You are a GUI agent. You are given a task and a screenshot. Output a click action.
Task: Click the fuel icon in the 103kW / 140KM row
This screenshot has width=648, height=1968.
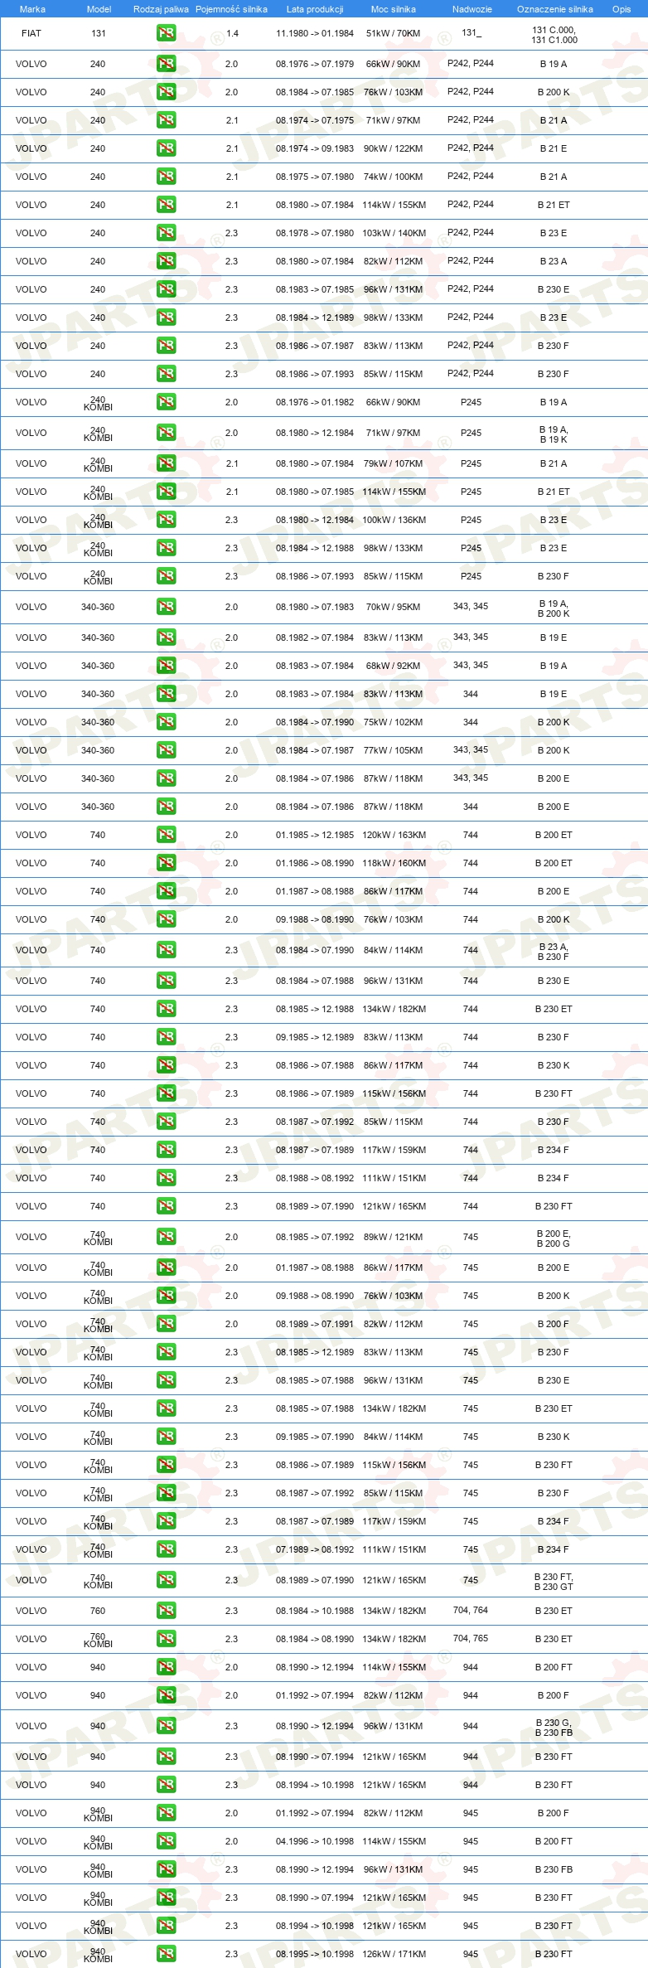point(166,233)
